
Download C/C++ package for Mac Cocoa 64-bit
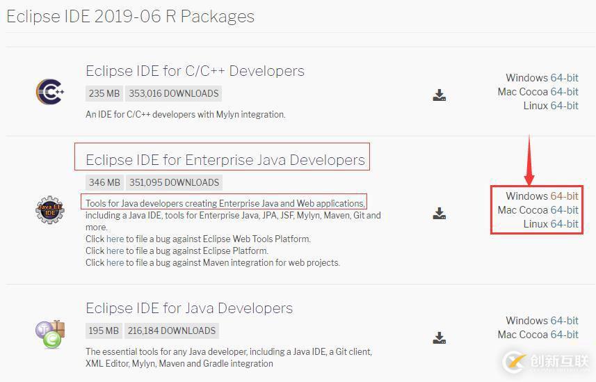point(564,92)
